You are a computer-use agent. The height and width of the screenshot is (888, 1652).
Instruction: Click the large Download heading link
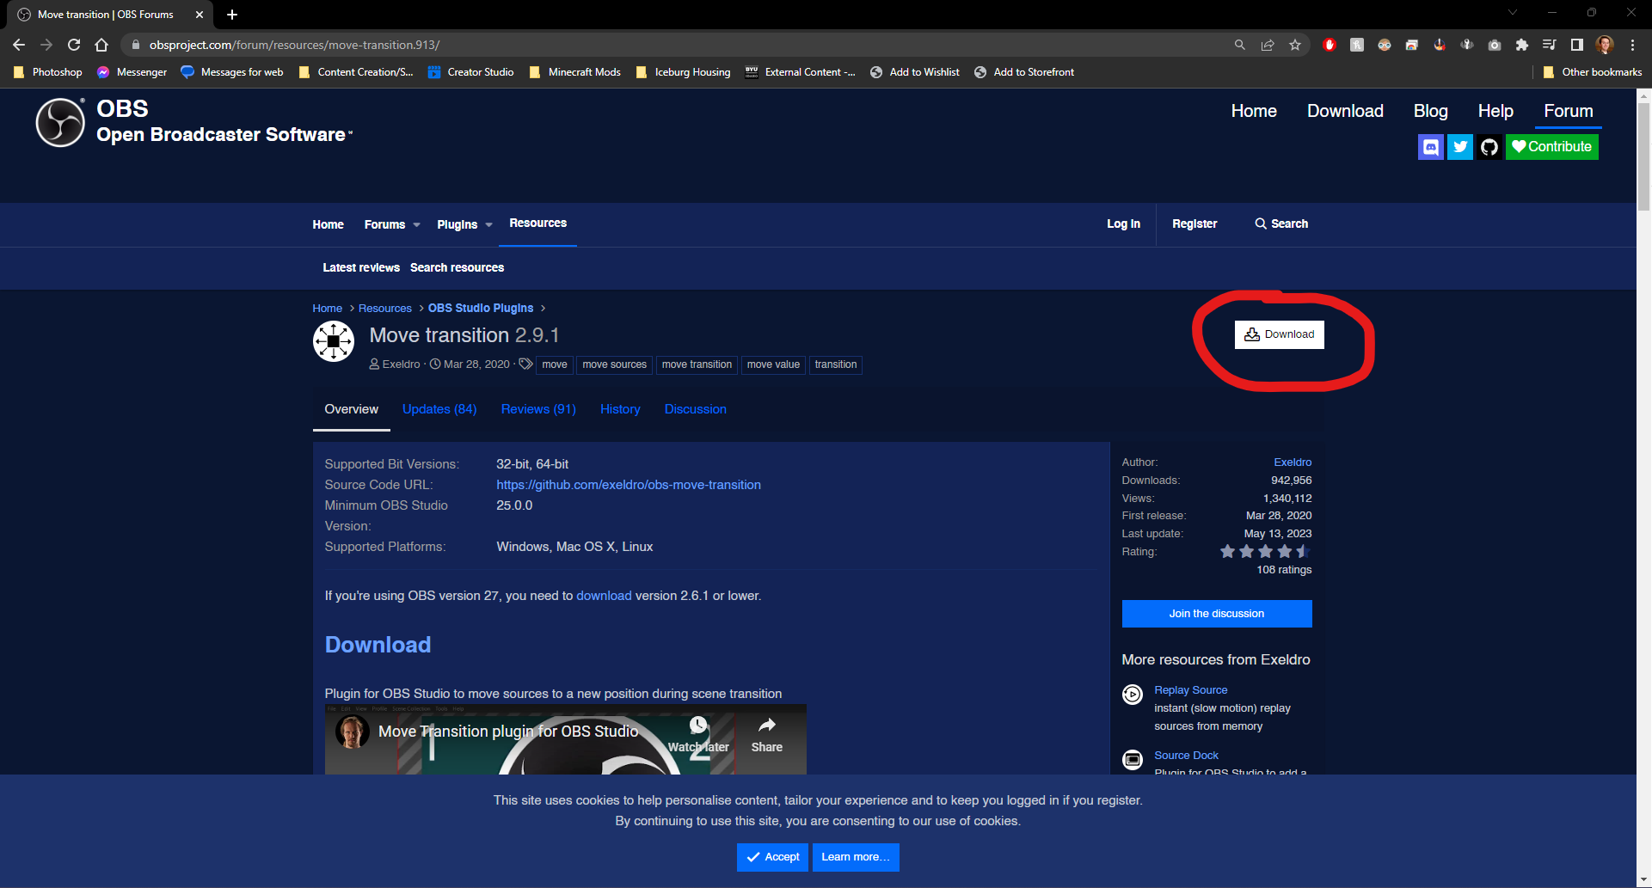pos(378,645)
